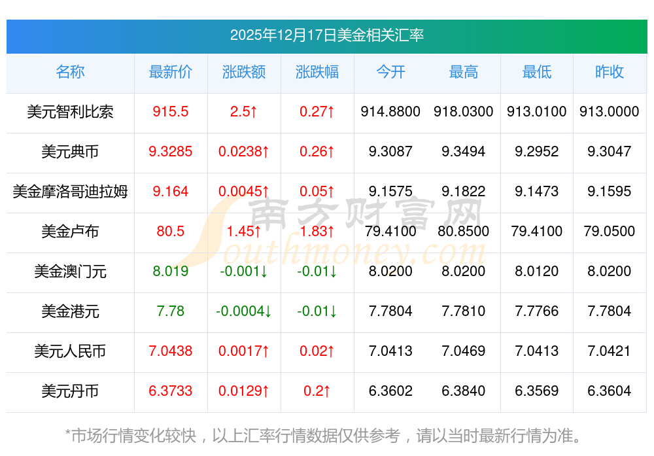Click the change percent 0.02↑

[317, 351]
